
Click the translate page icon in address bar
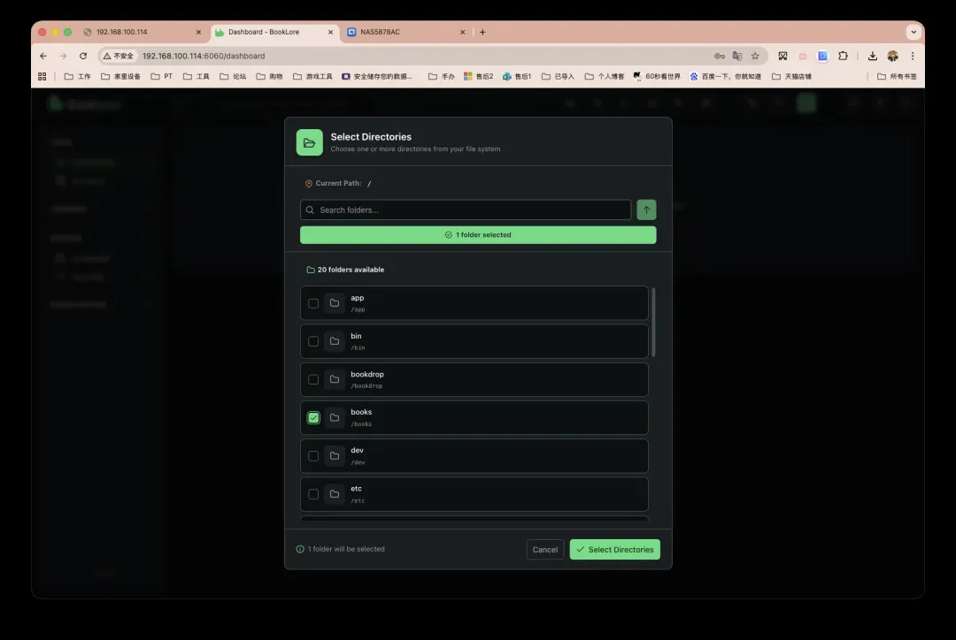tap(737, 56)
